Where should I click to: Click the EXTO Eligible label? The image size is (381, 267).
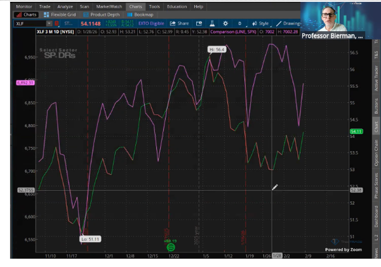(151, 24)
